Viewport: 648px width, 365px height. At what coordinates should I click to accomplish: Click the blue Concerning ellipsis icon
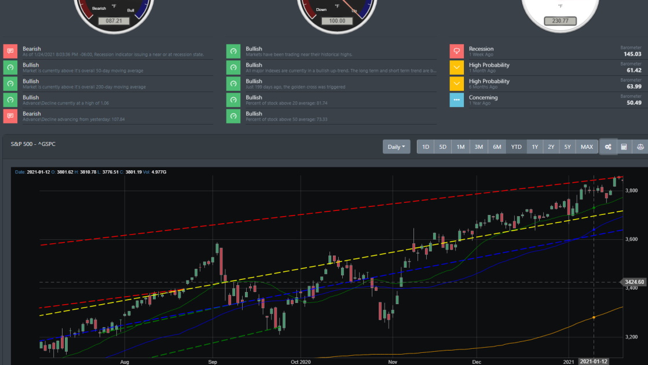point(457,100)
